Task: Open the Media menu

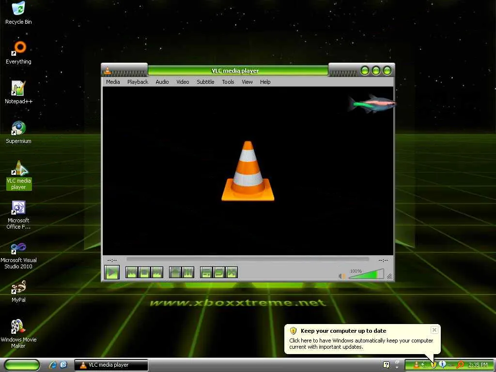Action: coord(113,82)
